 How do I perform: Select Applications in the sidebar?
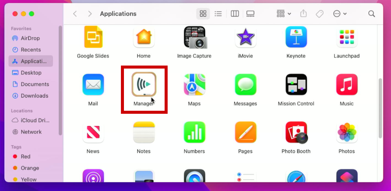pos(31,61)
